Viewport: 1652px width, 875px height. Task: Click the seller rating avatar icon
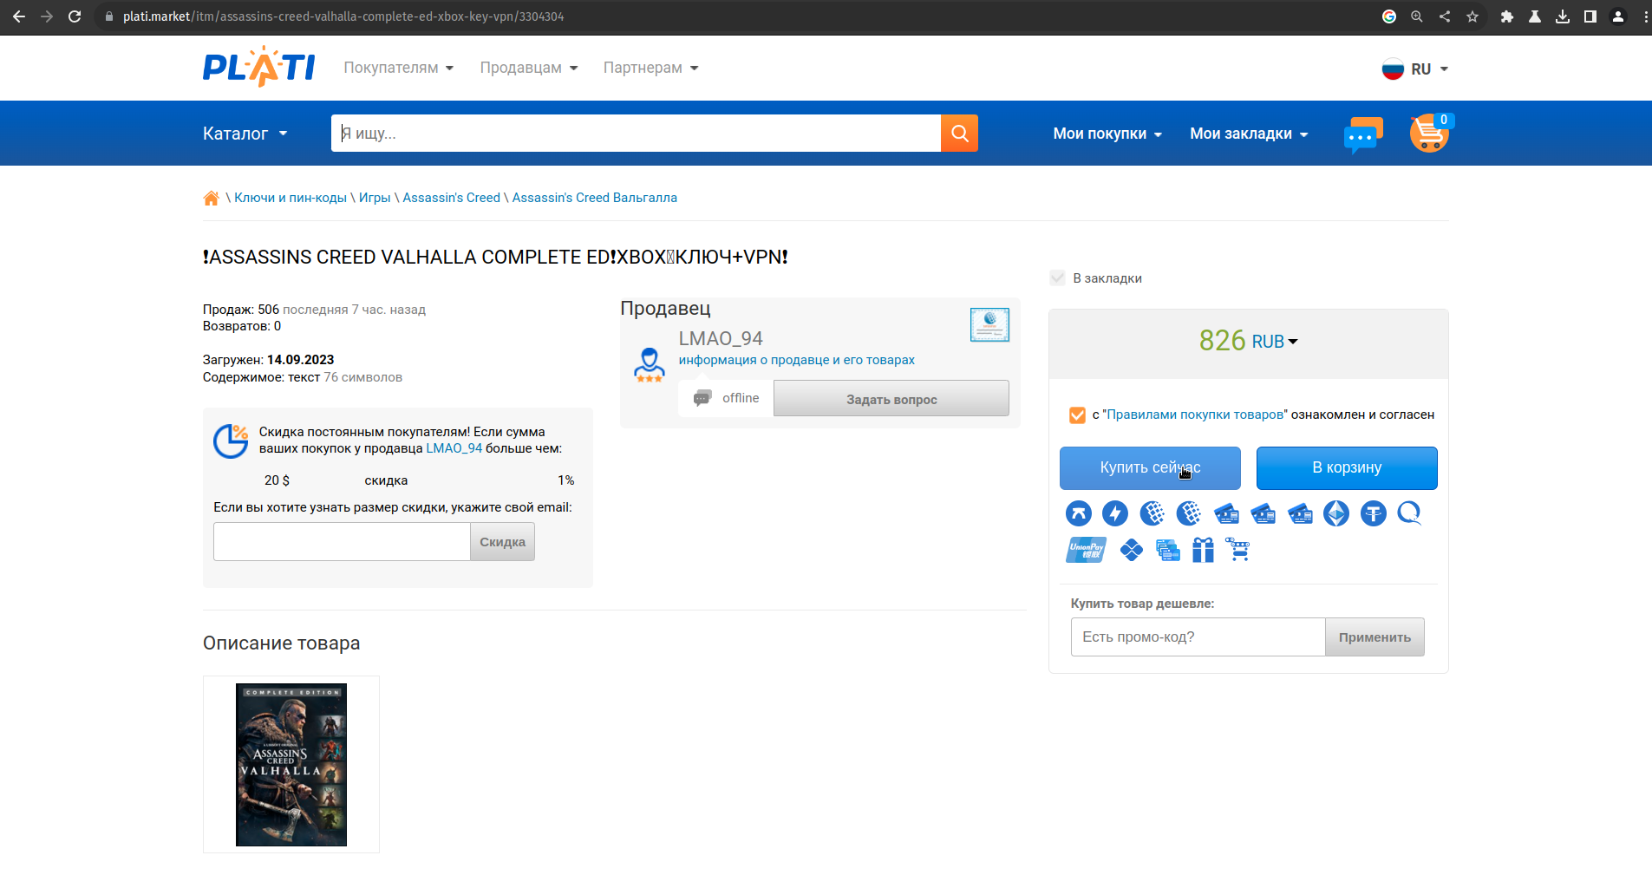pyautogui.click(x=649, y=365)
